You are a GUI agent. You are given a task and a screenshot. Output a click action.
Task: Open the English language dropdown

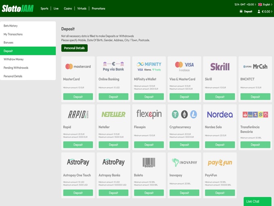(x=264, y=4)
